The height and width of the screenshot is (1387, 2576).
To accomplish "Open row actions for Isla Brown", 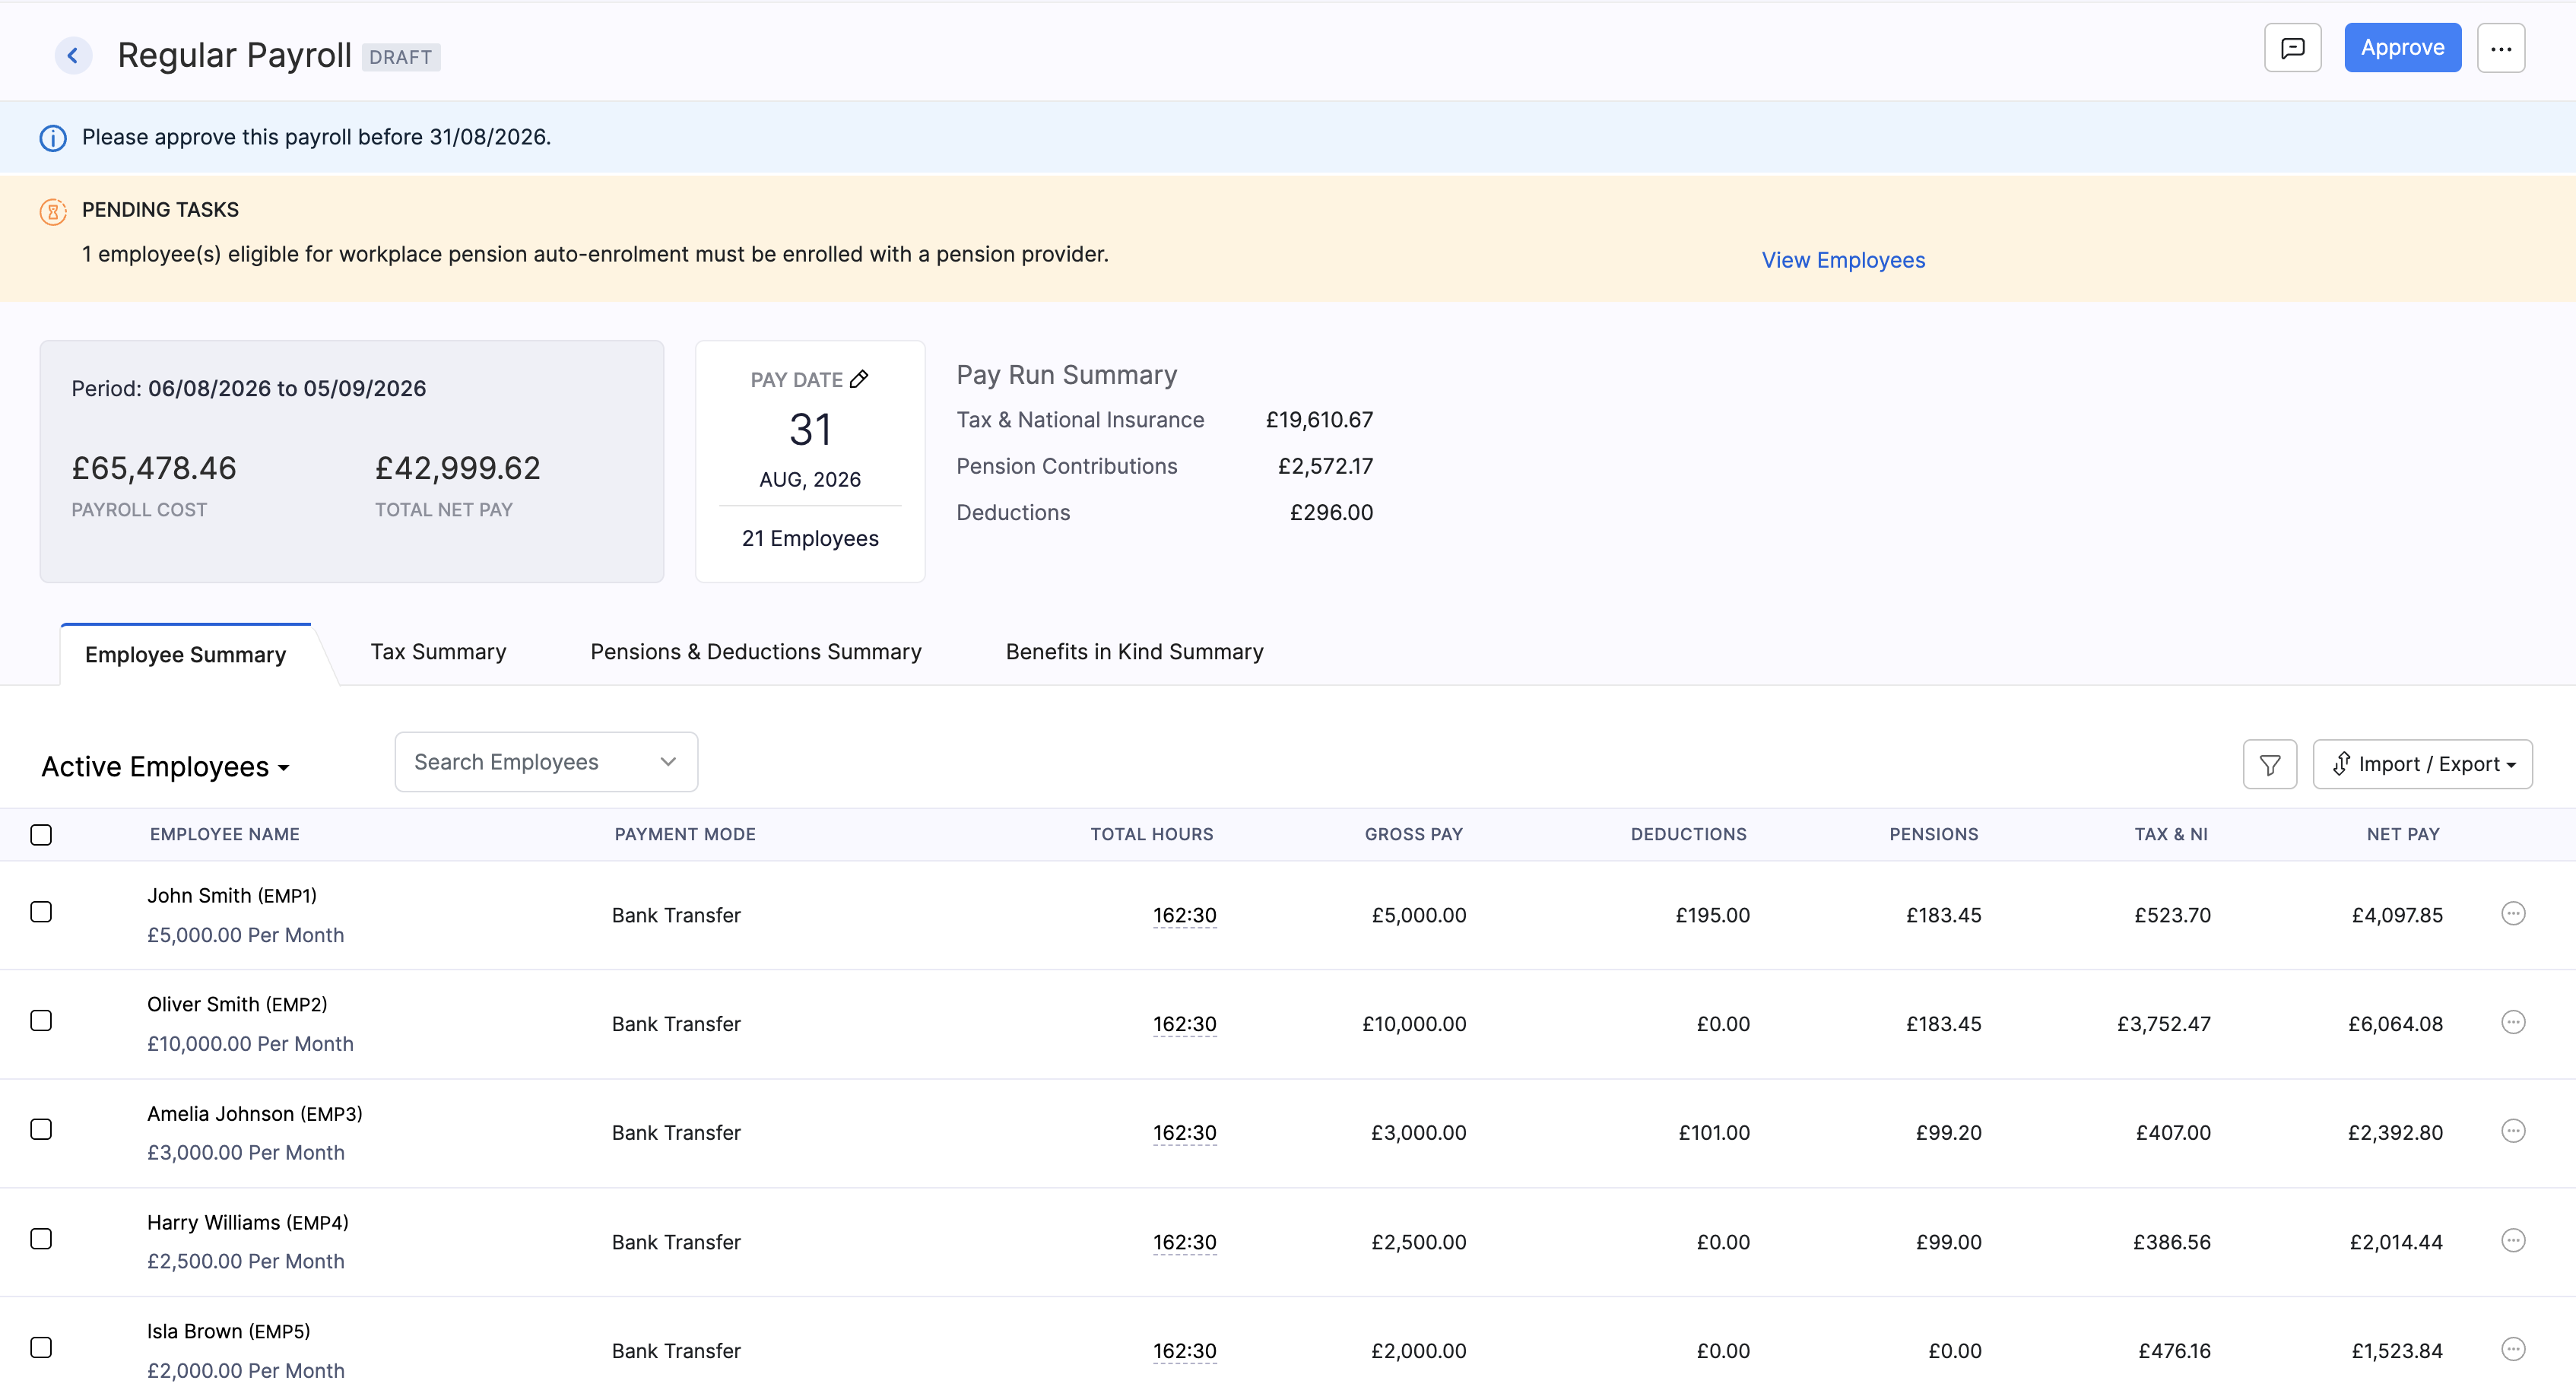I will pyautogui.click(x=2513, y=1349).
